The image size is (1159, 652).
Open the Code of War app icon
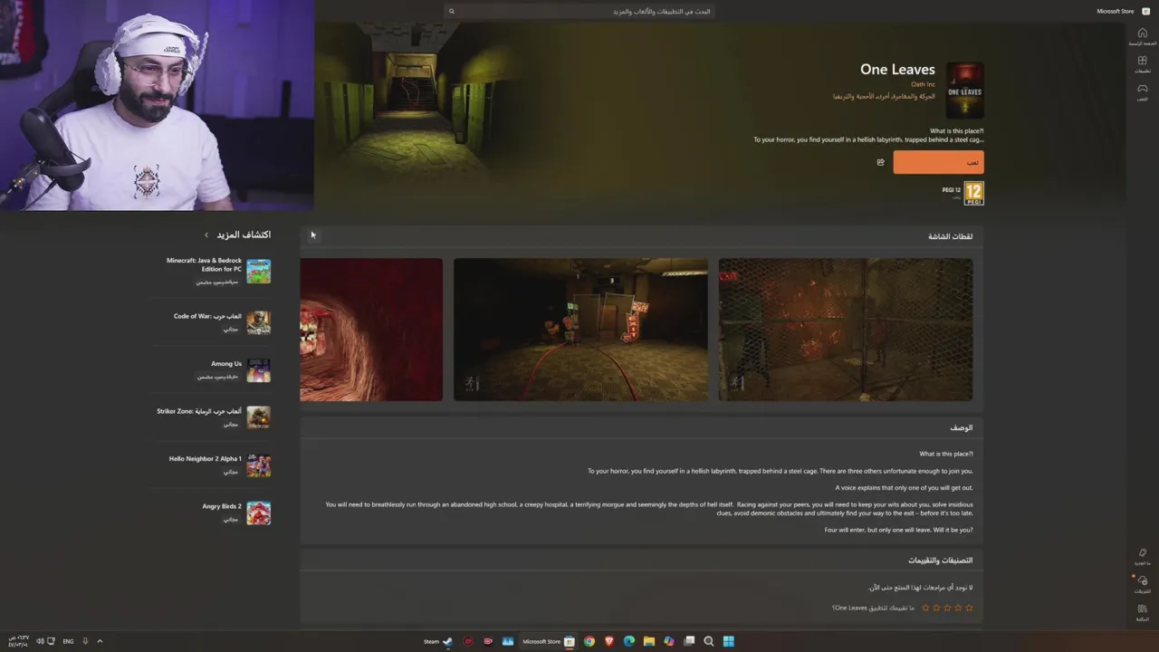(258, 322)
